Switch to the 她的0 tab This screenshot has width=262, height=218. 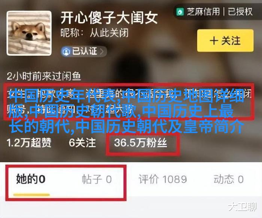pyautogui.click(x=31, y=179)
